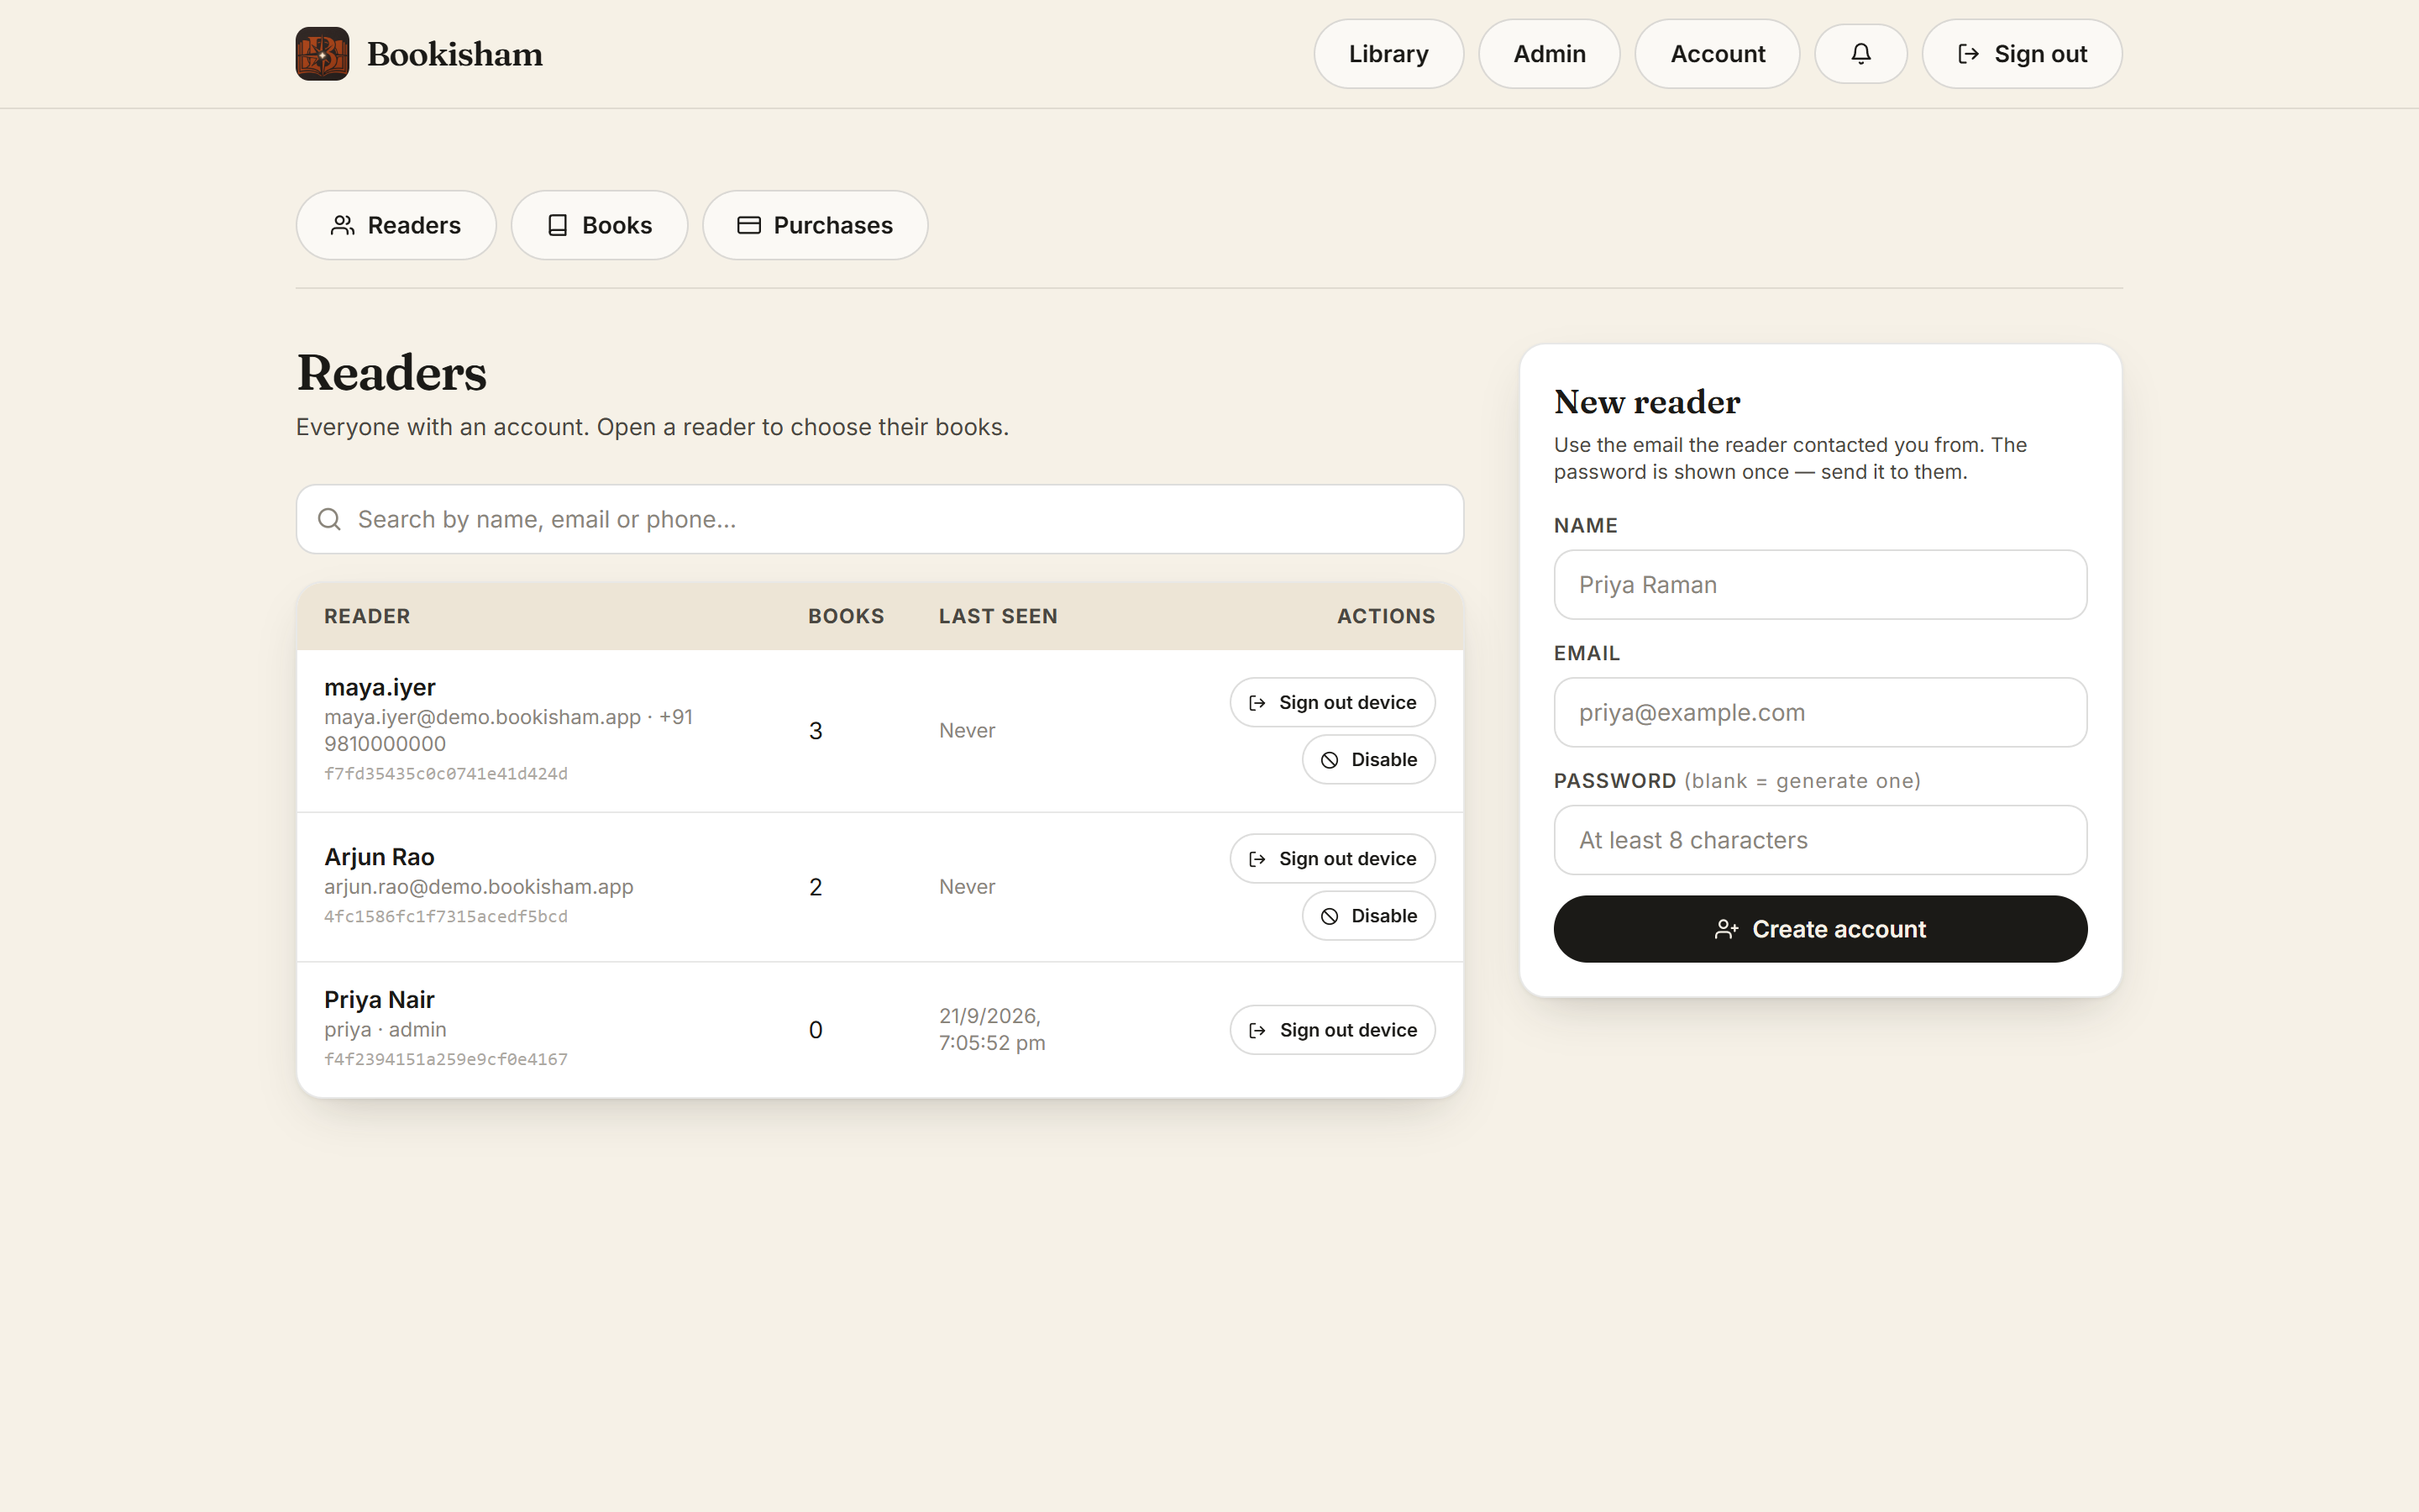Open the Account page
This screenshot has width=2419, height=1512.
coord(1718,54)
